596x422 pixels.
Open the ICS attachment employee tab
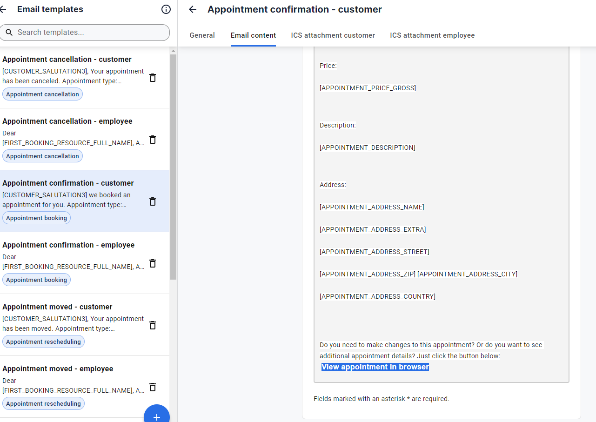(432, 35)
